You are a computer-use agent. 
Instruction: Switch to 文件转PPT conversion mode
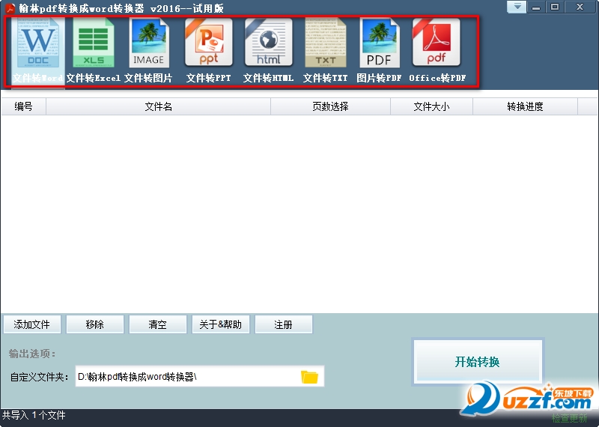209,43
